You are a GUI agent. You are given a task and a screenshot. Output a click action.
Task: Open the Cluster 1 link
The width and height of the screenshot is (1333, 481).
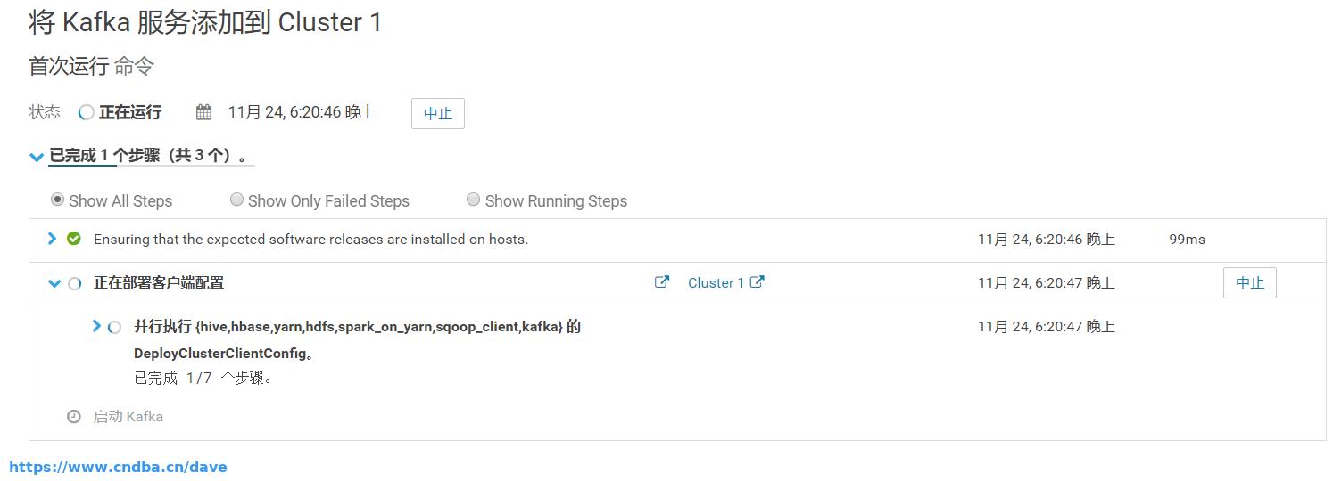click(x=716, y=283)
